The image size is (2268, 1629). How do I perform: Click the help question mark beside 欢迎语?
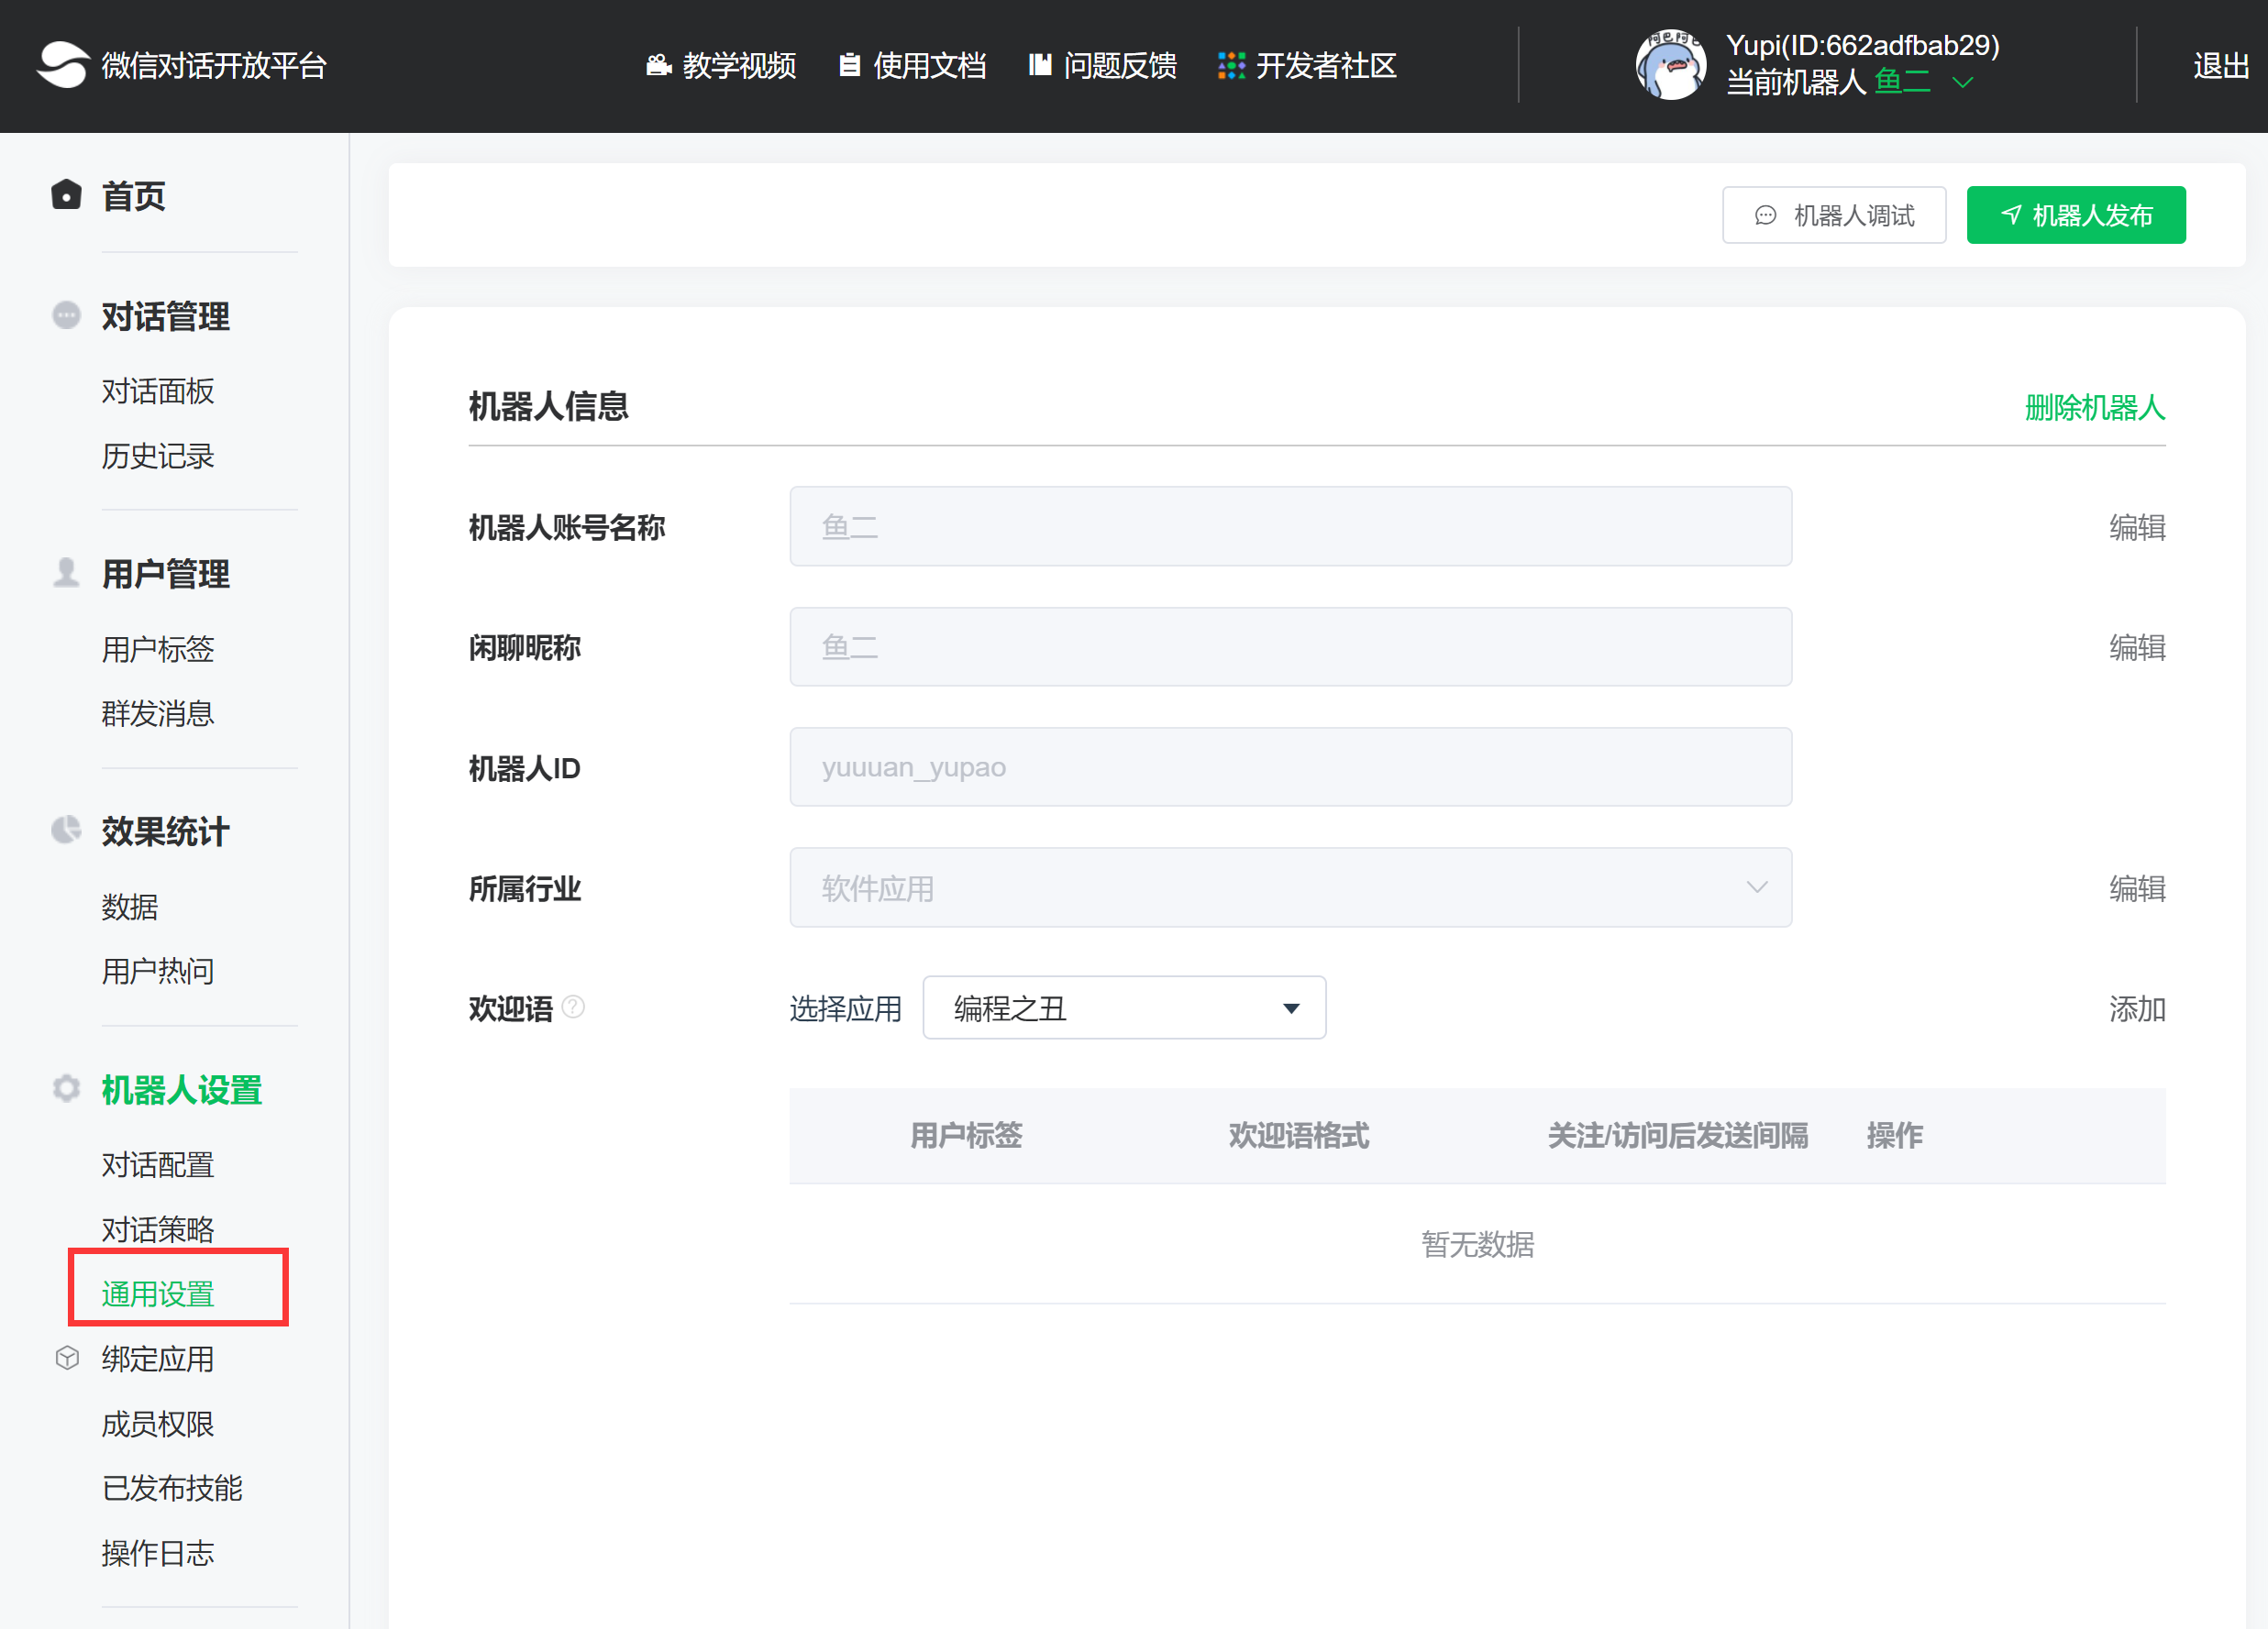[x=573, y=1007]
